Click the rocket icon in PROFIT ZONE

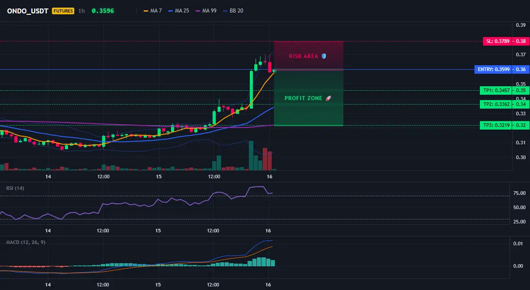328,98
